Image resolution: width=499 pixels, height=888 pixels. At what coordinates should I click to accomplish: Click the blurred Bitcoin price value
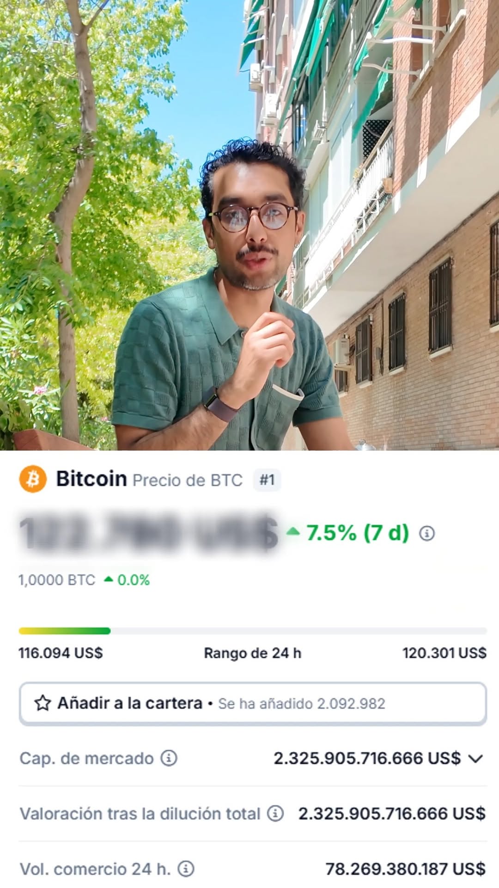[x=149, y=533]
